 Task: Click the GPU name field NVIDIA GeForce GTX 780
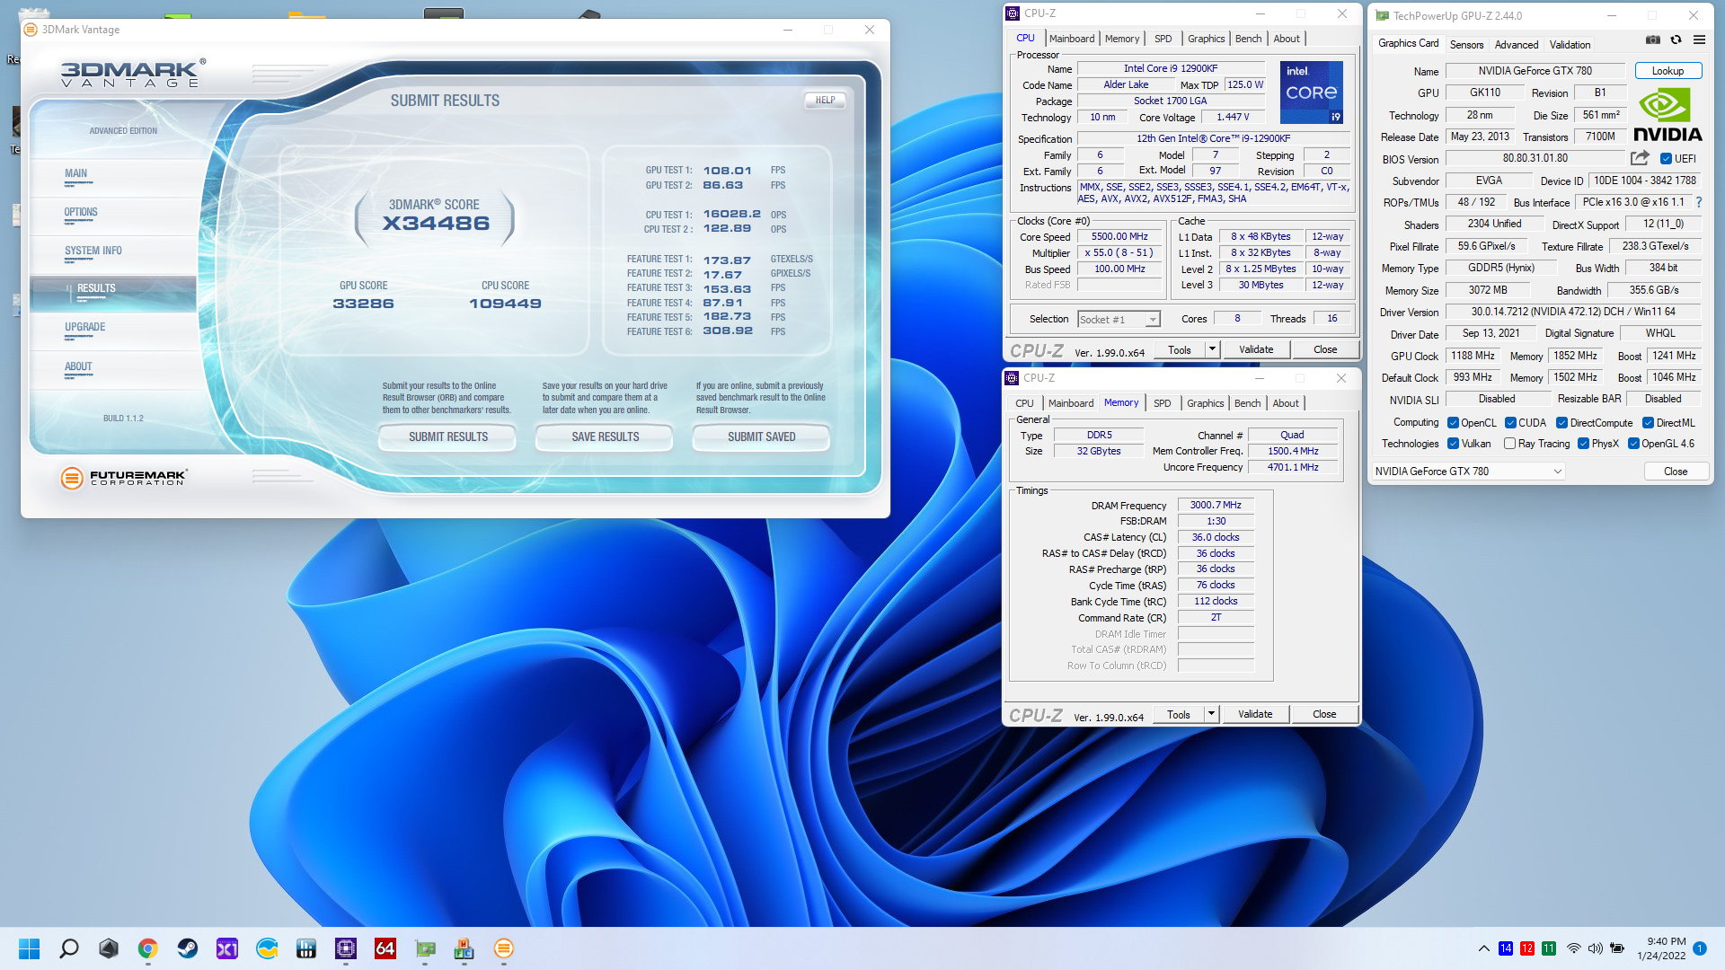pyautogui.click(x=1535, y=71)
